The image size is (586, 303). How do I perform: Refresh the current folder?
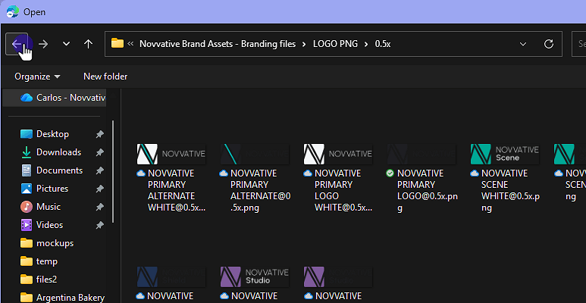(x=549, y=44)
